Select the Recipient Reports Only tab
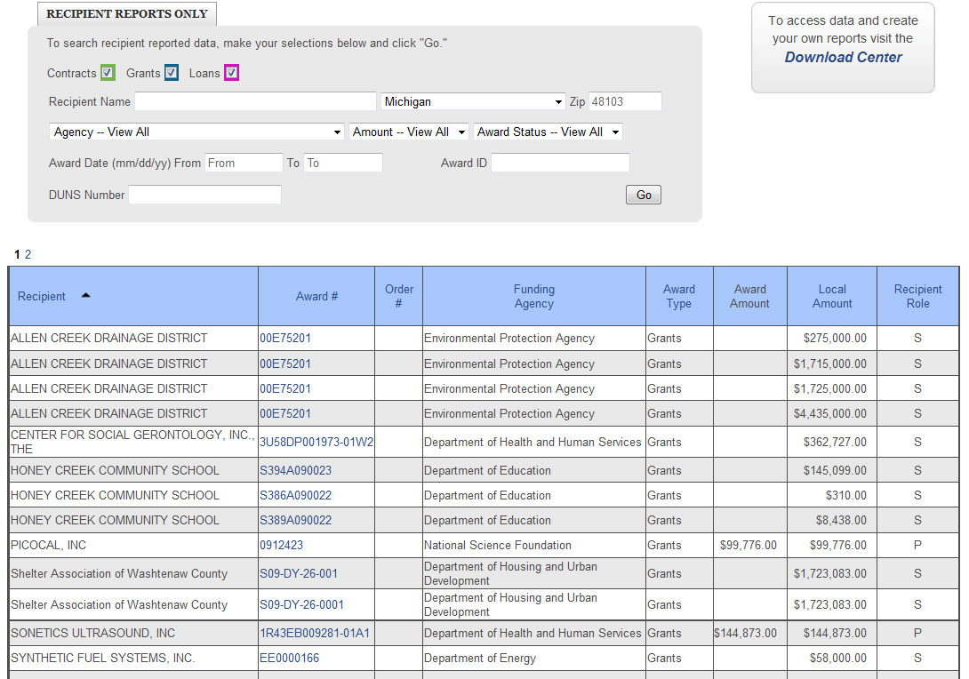Viewport: 969px width, 679px height. click(127, 14)
